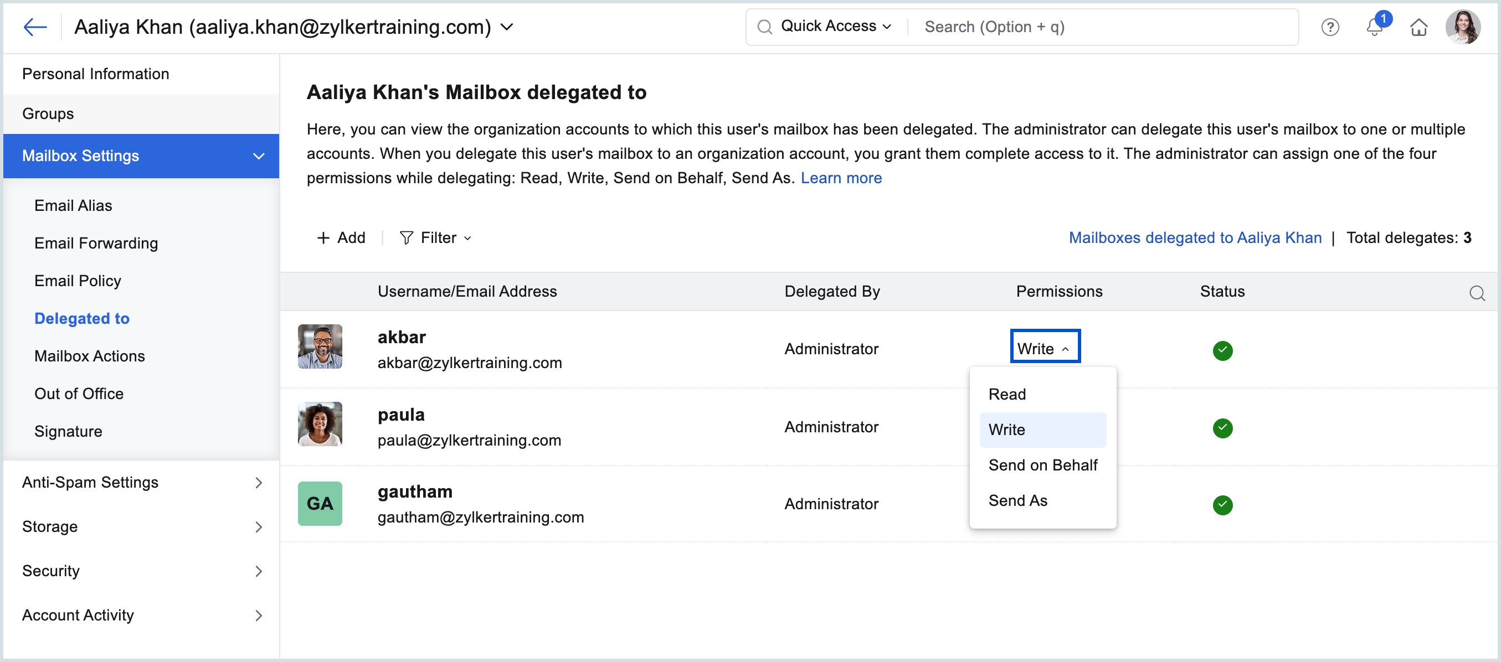The image size is (1501, 662).
Task: Click the plus Add delegate button
Action: tap(341, 237)
